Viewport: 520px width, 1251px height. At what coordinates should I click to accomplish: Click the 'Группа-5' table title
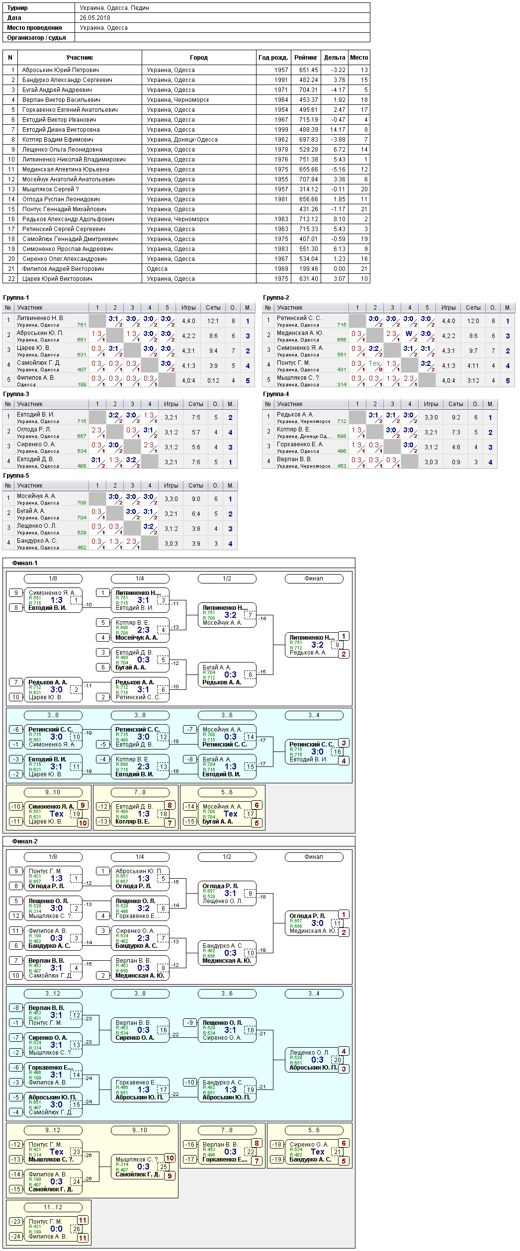(16, 476)
